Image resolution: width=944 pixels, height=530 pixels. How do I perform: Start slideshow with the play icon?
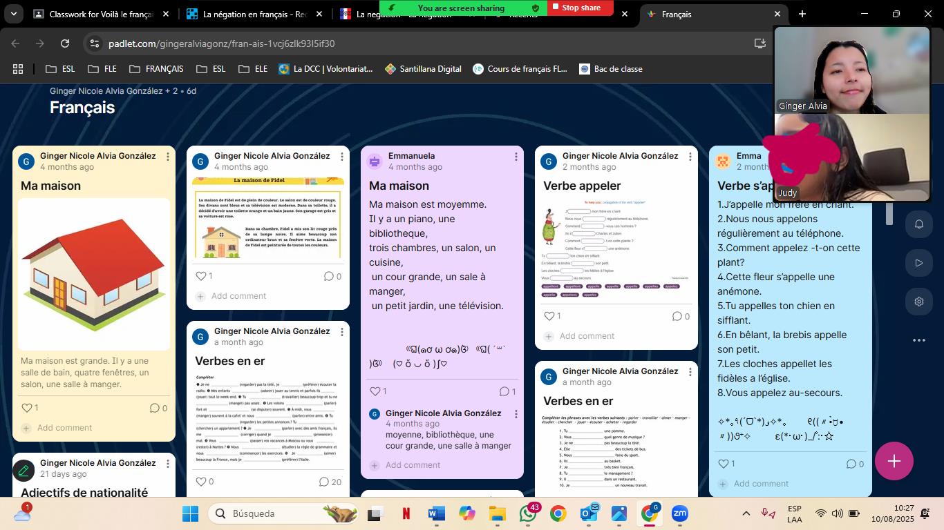(x=918, y=263)
